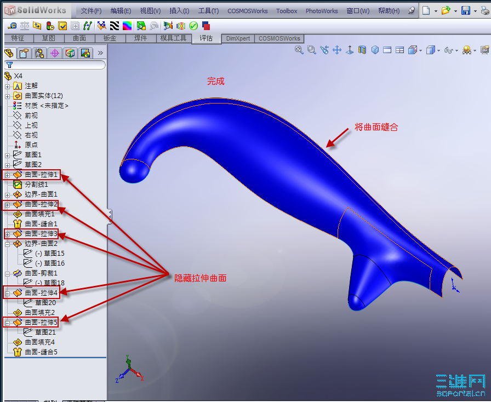The width and height of the screenshot is (491, 402).
Task: Switch to the 模具工具 tab
Action: [174, 38]
